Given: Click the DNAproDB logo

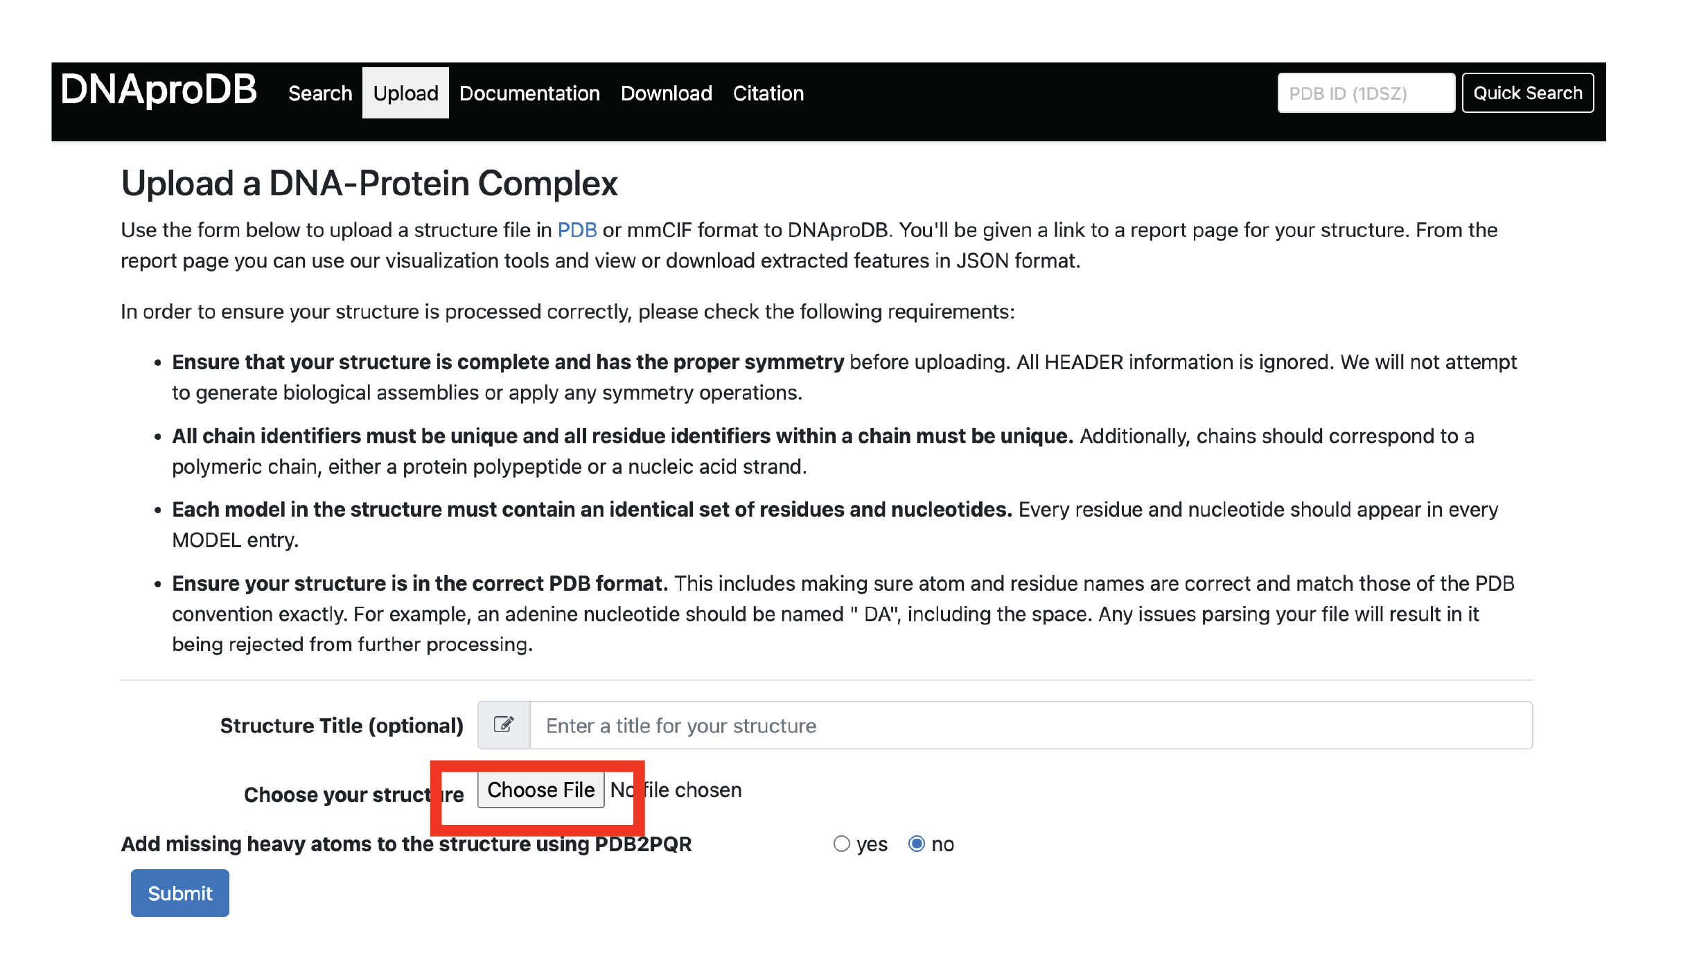Looking at the screenshot, I should click(159, 91).
